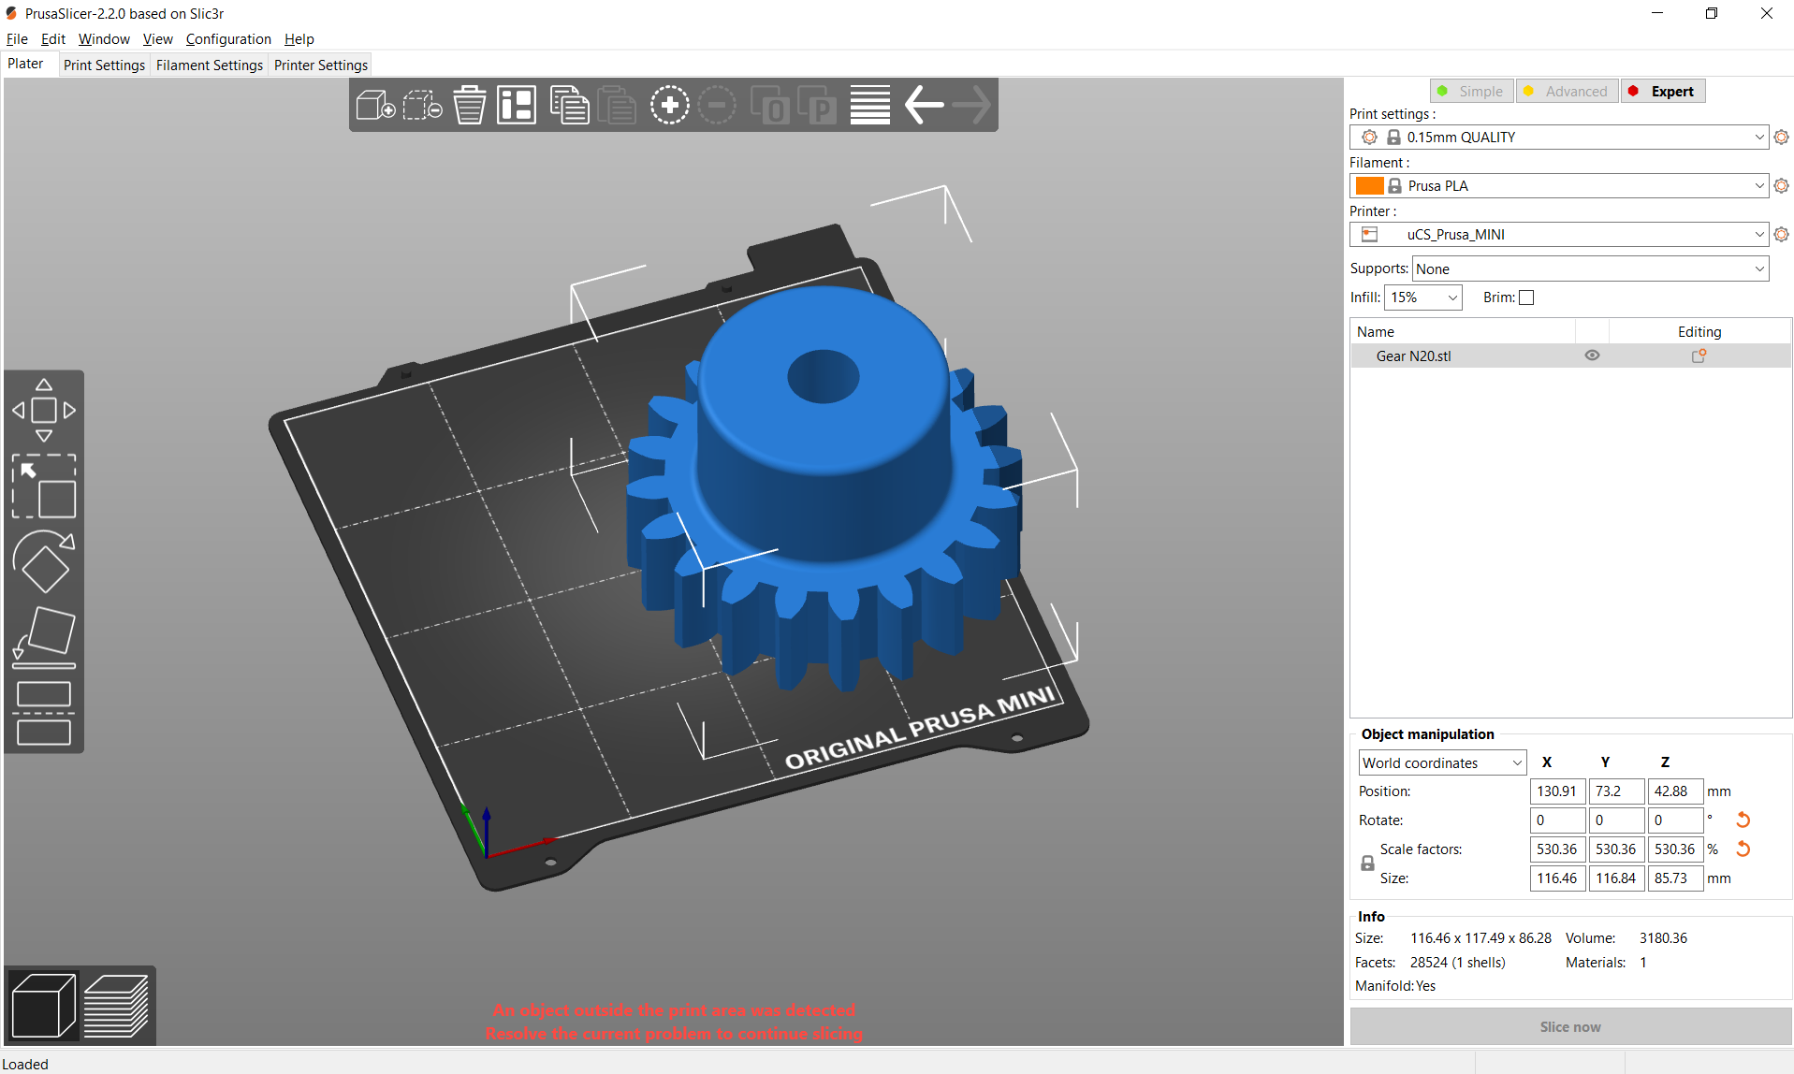Open the Print settings preset dropdown
This screenshot has width=1794, height=1074.
(1559, 138)
